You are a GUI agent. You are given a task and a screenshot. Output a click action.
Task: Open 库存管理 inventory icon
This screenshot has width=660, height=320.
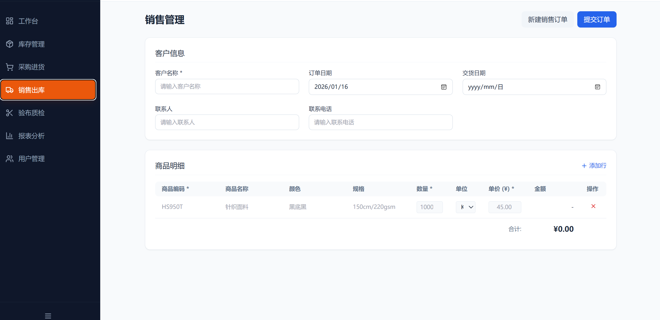(x=9, y=44)
